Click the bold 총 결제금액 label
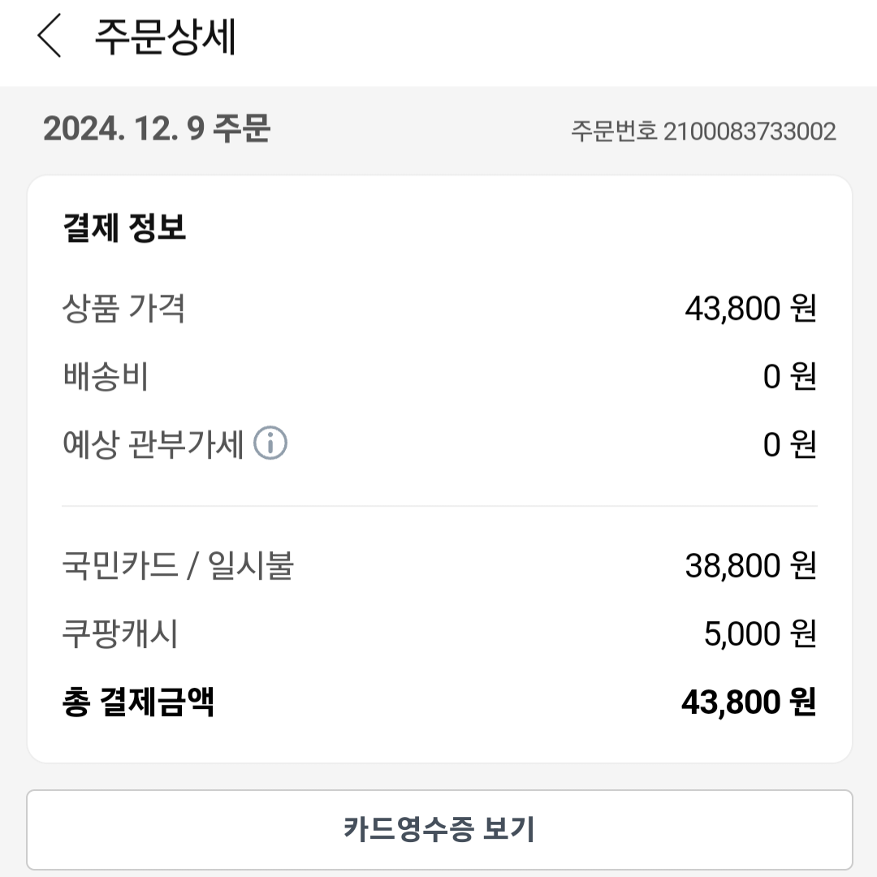877x877 pixels. pyautogui.click(x=138, y=702)
